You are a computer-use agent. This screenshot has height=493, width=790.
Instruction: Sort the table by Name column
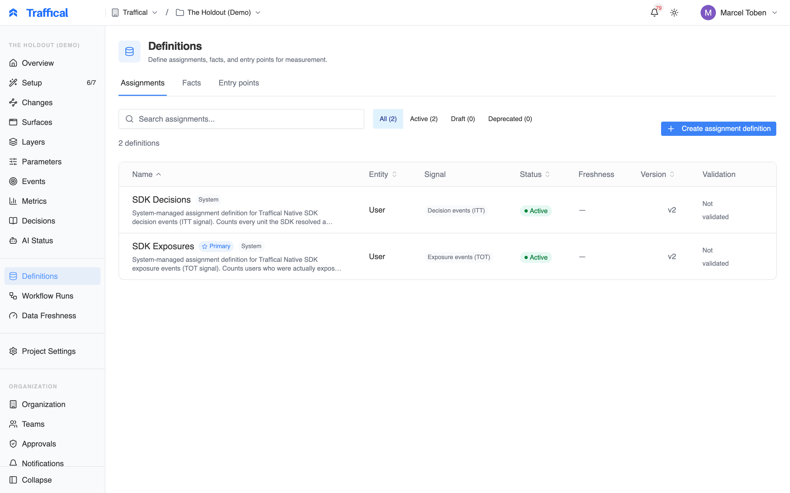(146, 174)
